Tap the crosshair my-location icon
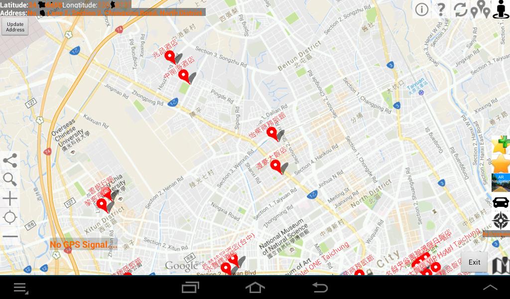This screenshot has width=510, height=299. click(10, 217)
